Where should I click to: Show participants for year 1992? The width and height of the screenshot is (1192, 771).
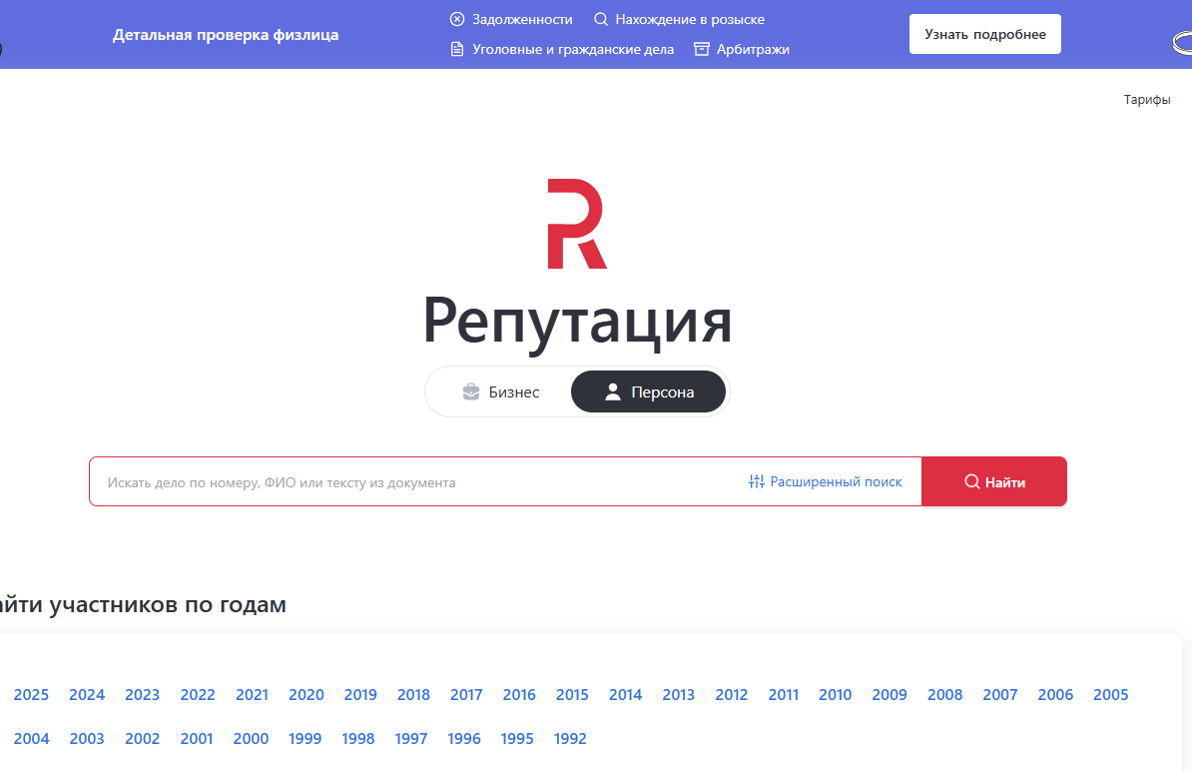[570, 739]
